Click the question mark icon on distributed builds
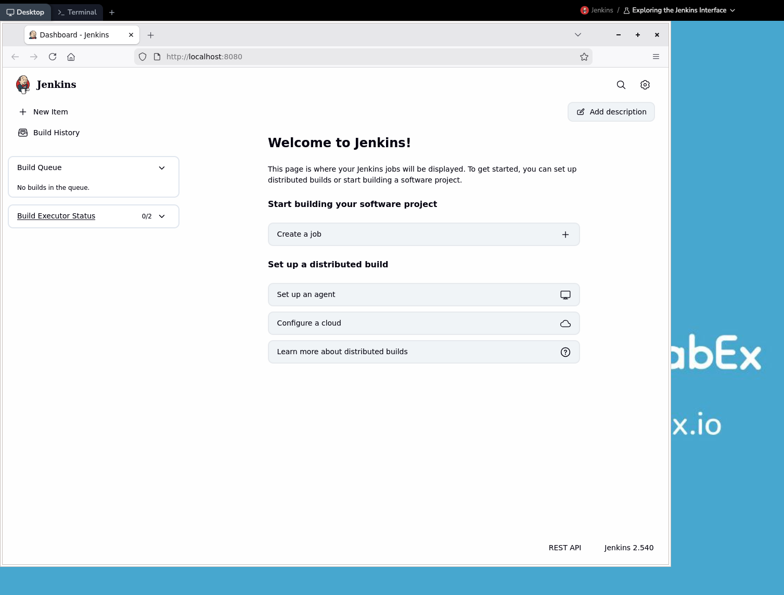This screenshot has width=784, height=595. pyautogui.click(x=565, y=352)
